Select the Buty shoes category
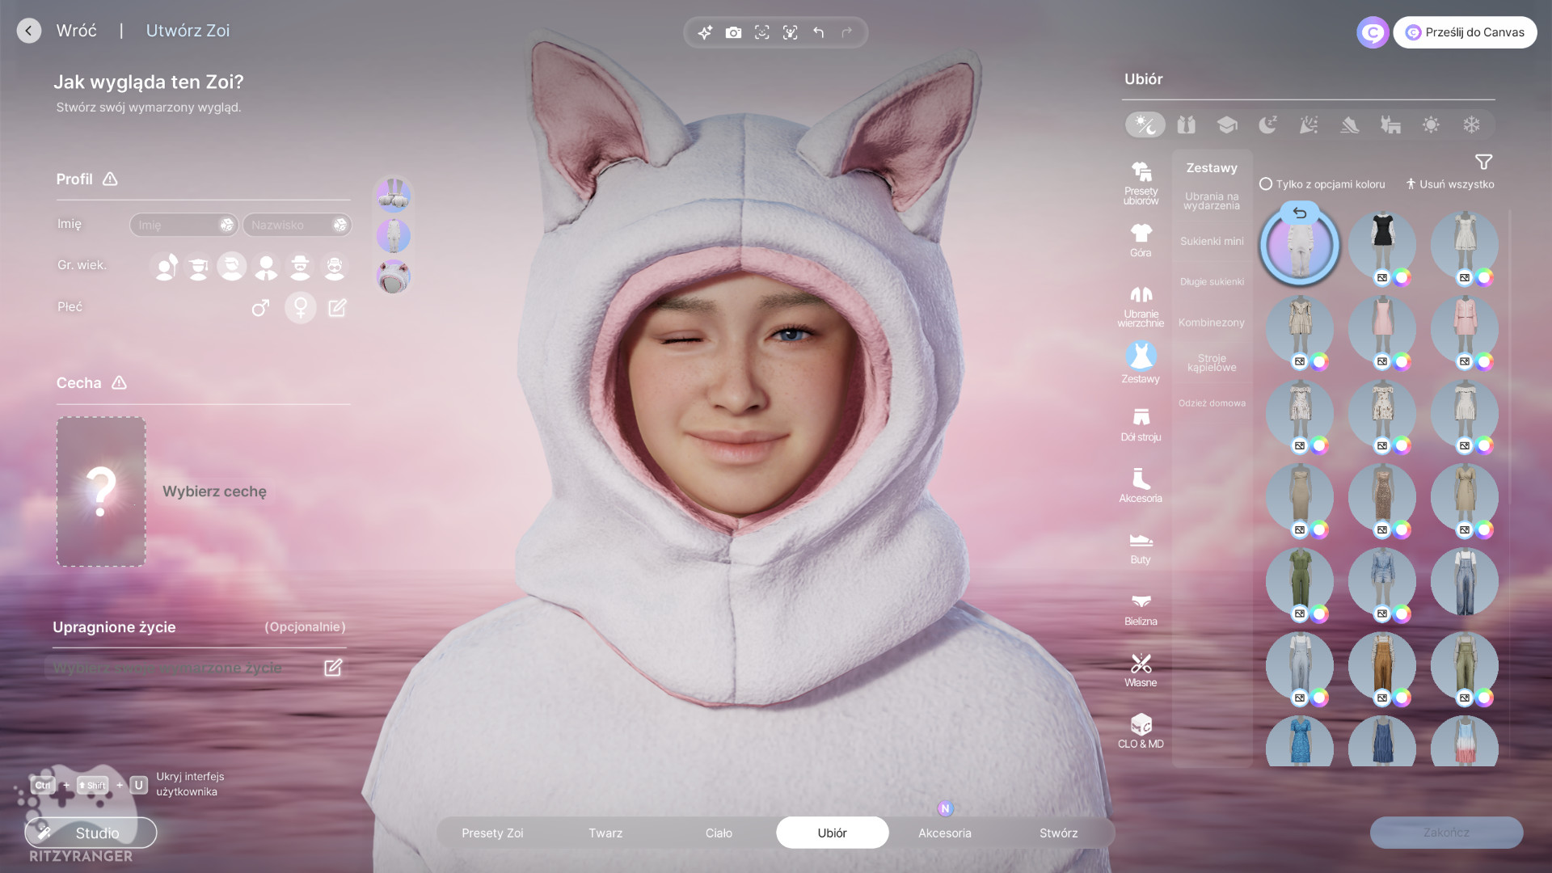The height and width of the screenshot is (873, 1552). 1141,547
